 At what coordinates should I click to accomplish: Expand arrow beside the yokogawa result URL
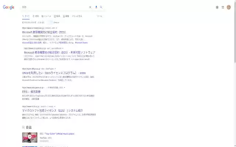coord(65,87)
